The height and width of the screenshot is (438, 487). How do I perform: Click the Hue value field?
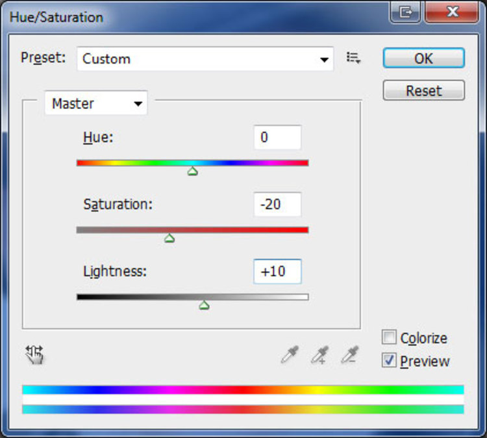277,137
